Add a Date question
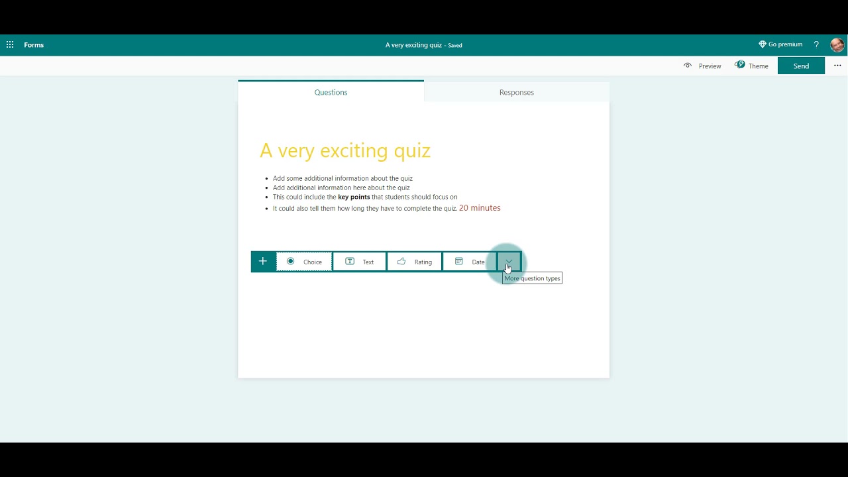Screen dimensions: 848x477 [x=469, y=262]
